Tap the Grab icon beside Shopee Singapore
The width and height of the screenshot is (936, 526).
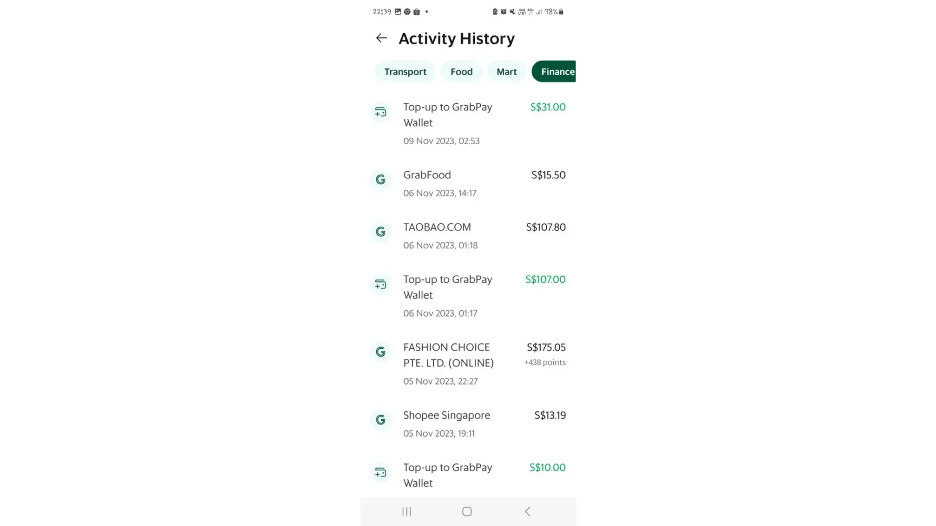point(381,420)
